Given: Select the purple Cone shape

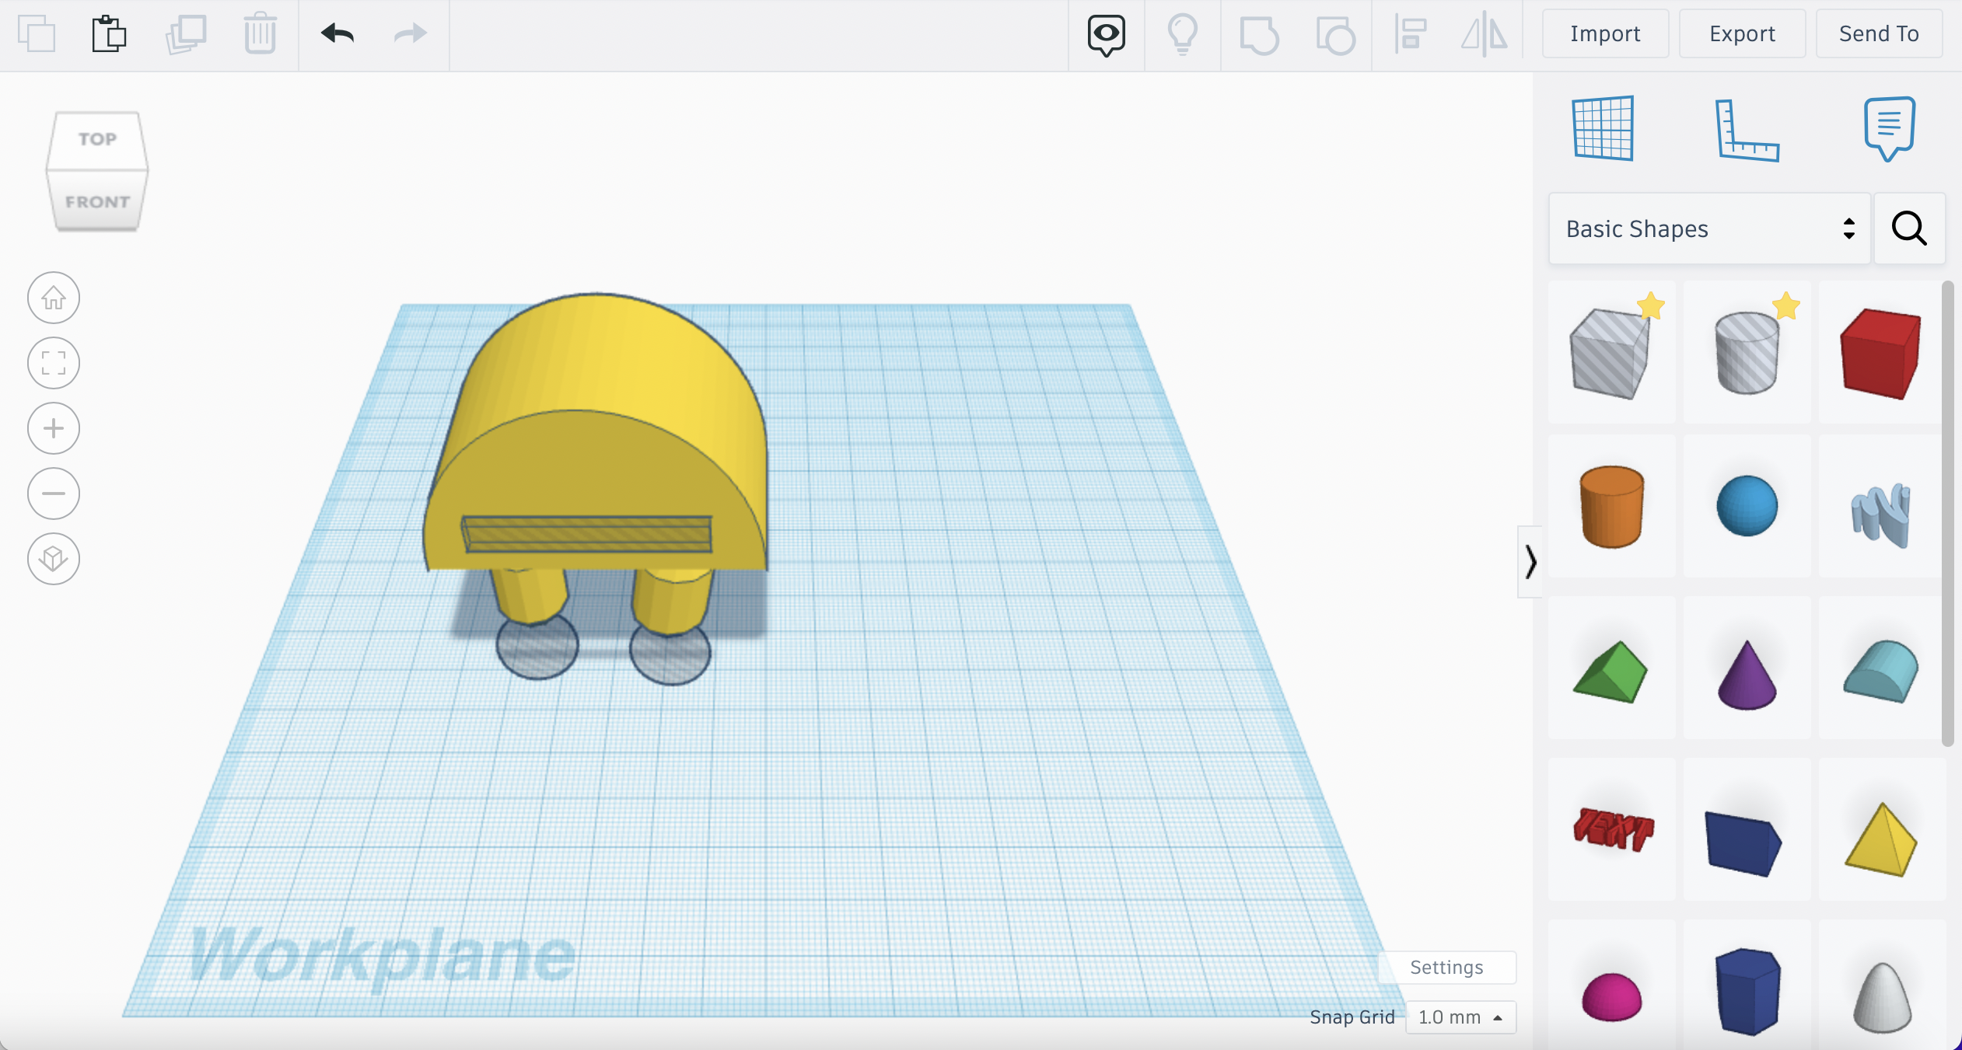Looking at the screenshot, I should [1747, 673].
